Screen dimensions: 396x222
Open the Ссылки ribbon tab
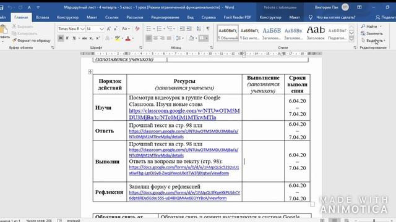112,17
